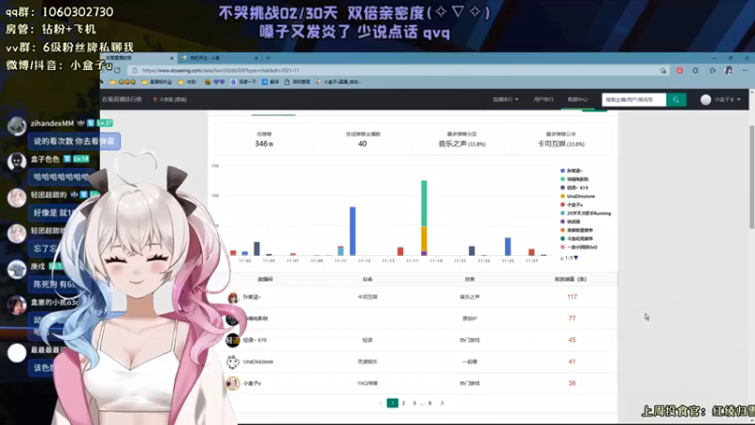Image resolution: width=755 pixels, height=425 pixels.
Task: Open 数据中心 menu in site header
Action: click(x=578, y=100)
